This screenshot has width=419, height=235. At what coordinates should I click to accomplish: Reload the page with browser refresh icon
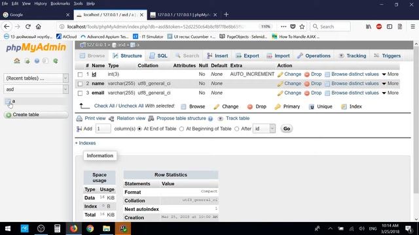pos(27,27)
